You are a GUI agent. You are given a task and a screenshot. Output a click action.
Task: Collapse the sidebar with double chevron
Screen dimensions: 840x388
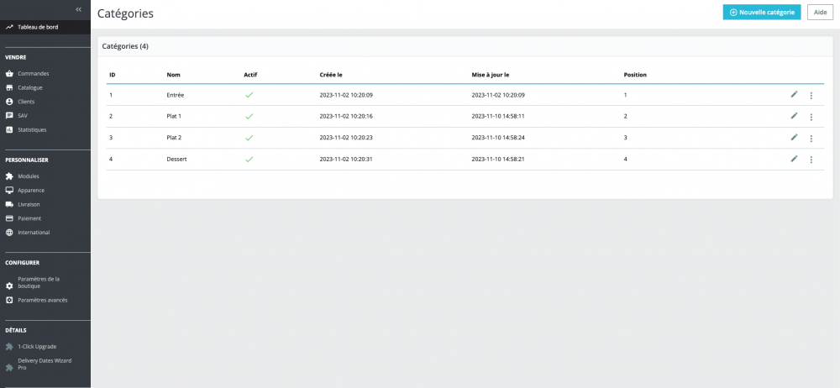tap(78, 9)
